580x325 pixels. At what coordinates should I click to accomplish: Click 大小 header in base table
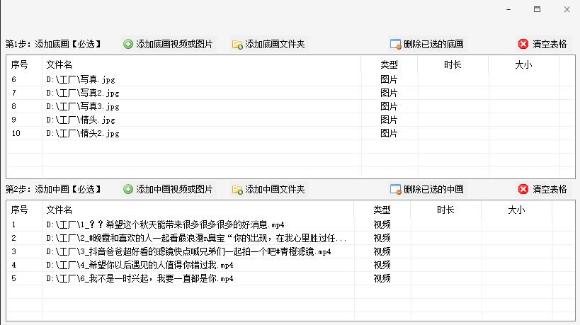click(x=523, y=64)
